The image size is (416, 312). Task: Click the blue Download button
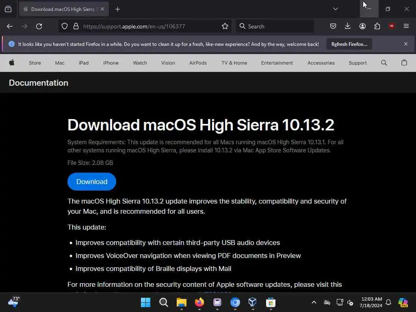pos(92,182)
